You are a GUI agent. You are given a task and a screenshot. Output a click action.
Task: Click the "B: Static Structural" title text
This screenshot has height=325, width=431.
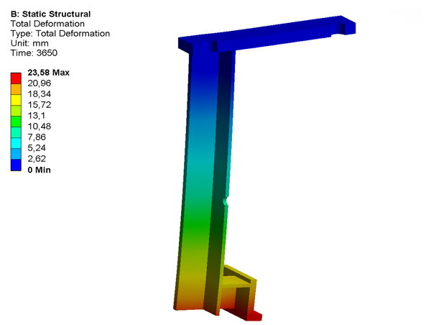[x=50, y=14]
